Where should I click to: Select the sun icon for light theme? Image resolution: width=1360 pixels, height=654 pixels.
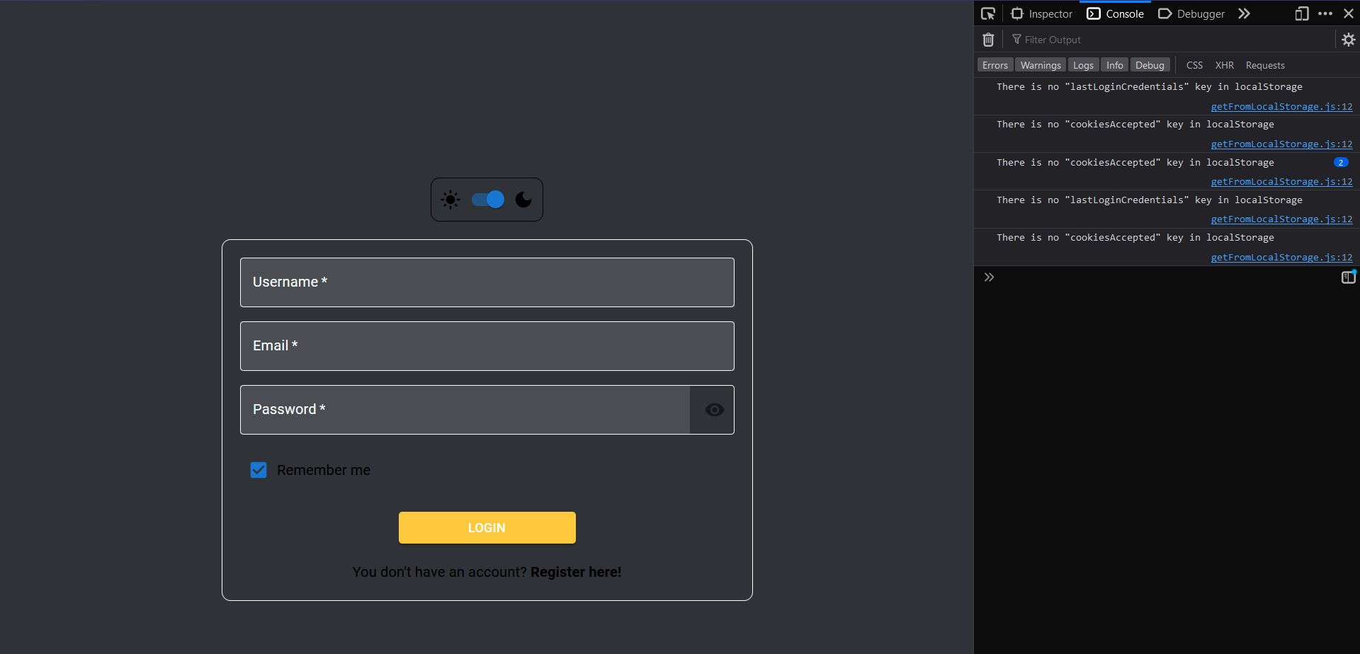point(450,200)
